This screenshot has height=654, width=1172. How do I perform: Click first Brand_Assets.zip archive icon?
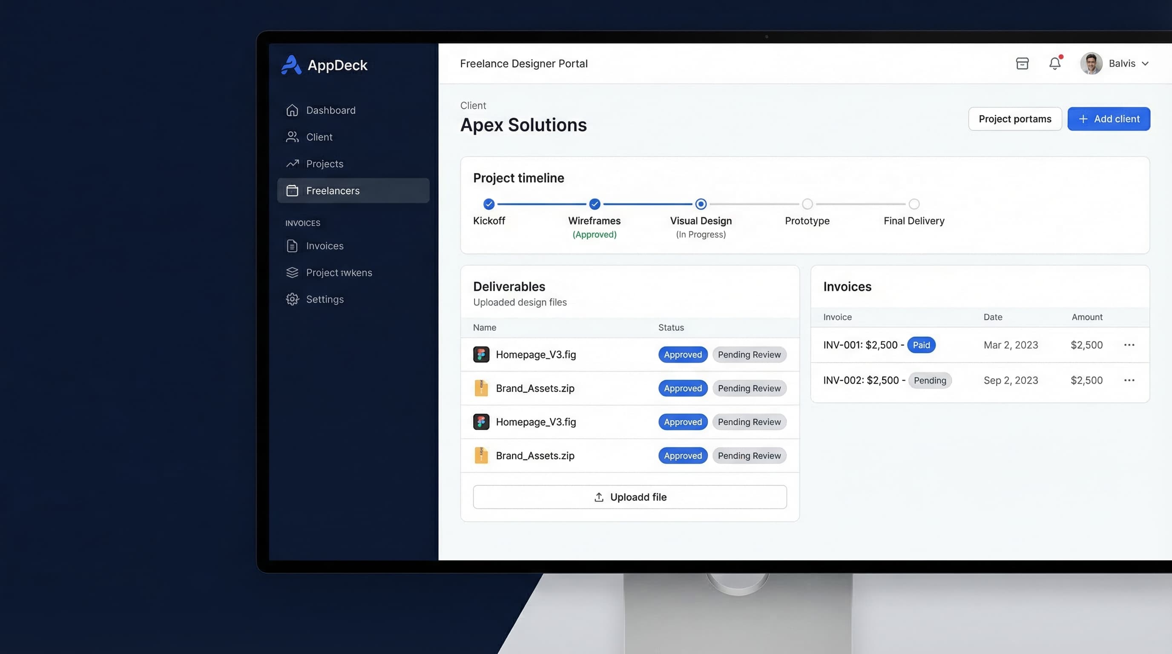click(x=481, y=388)
